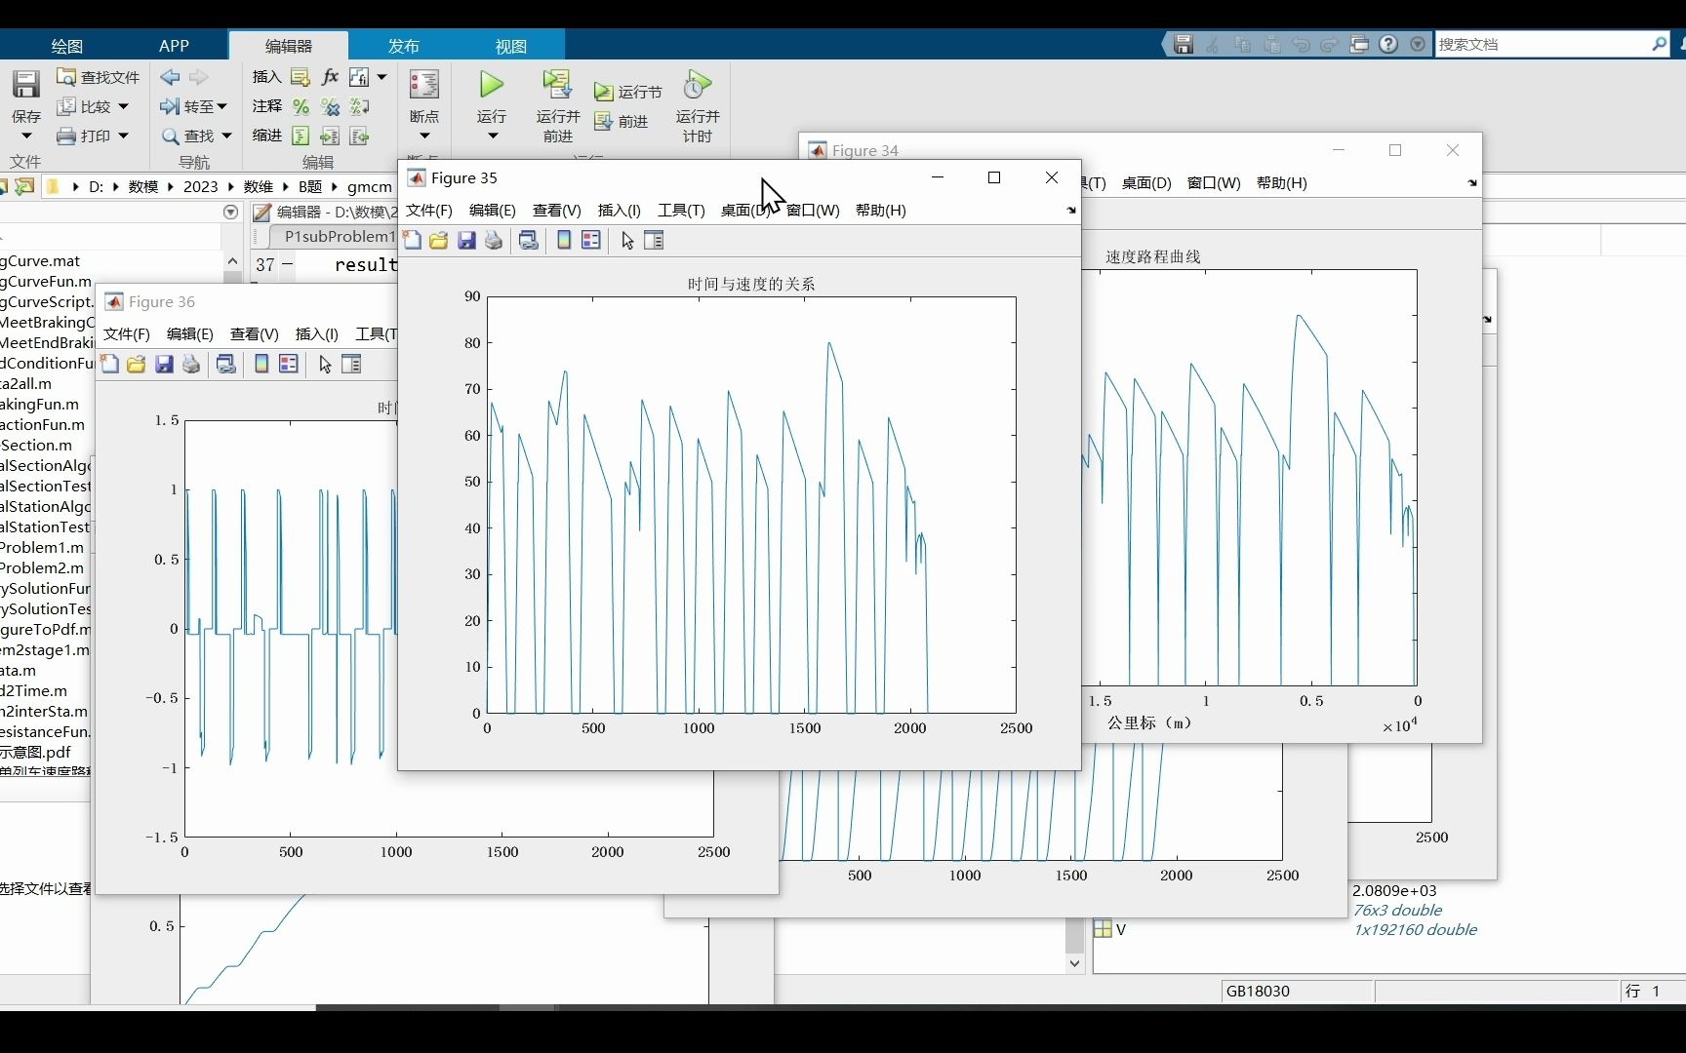Click the insert section icon next to 插入
Viewport: 1686px width, 1053px height.
(301, 77)
